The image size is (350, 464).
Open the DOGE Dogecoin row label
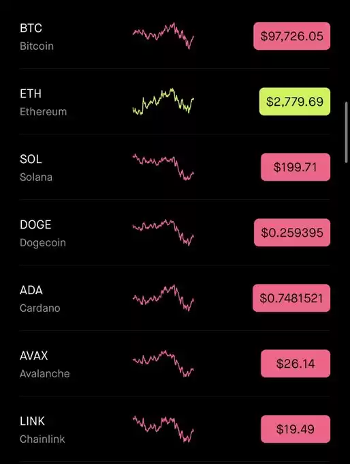43,233
